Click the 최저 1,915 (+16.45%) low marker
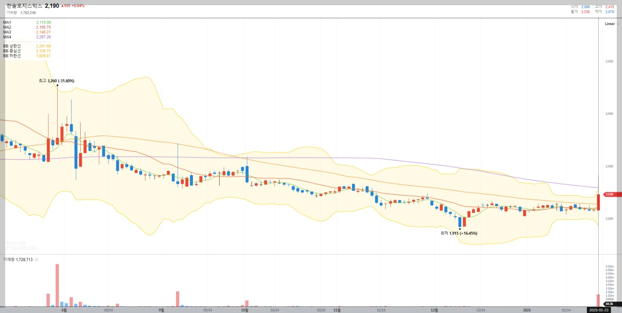Image resolution: width=622 pixels, height=313 pixels. (459, 233)
